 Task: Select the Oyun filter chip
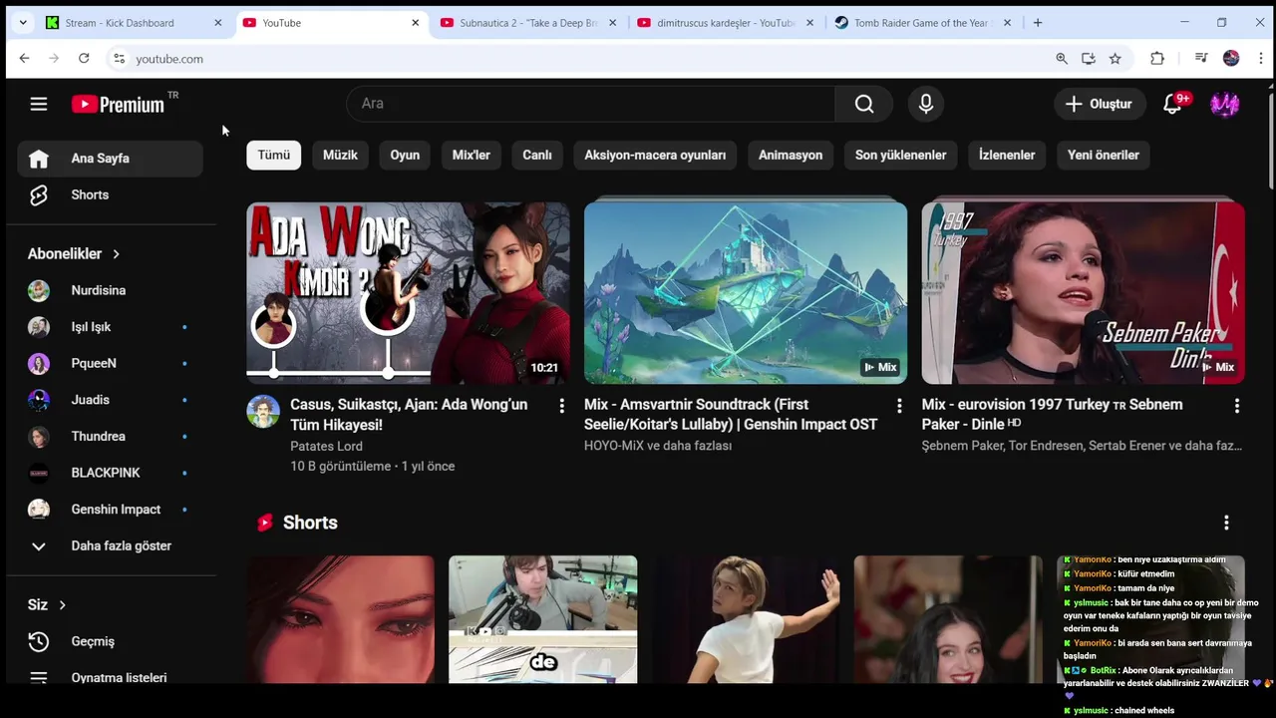pos(405,155)
